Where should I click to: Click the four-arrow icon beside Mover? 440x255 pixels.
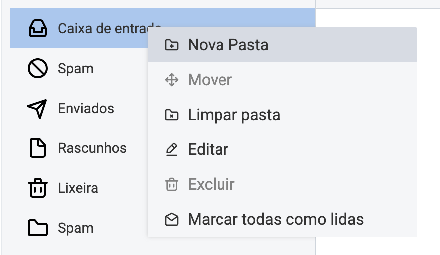click(172, 80)
